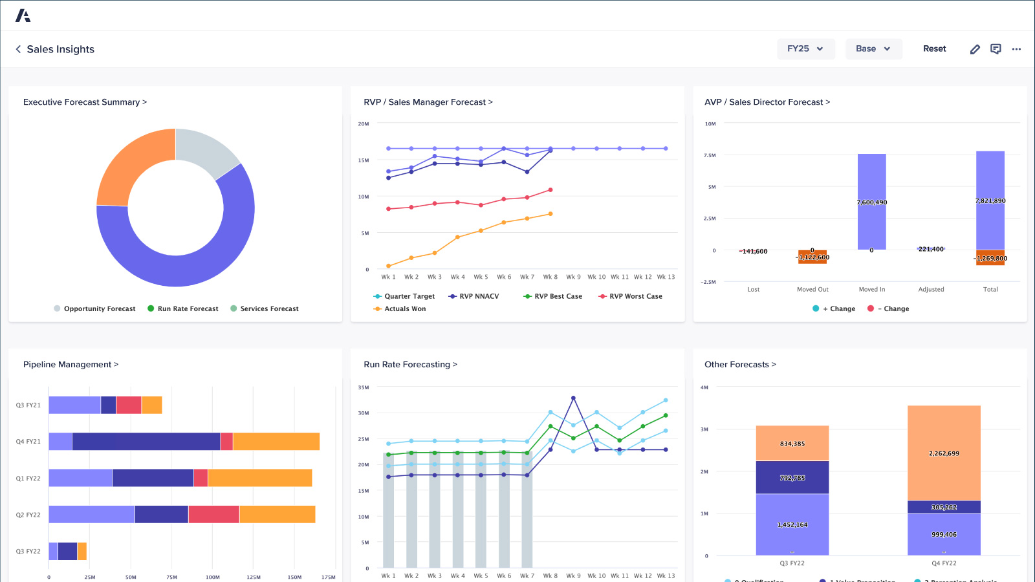Screen dimensions: 1035x582
Task: Go to AVP / Sales Director Forecast
Action: point(767,102)
